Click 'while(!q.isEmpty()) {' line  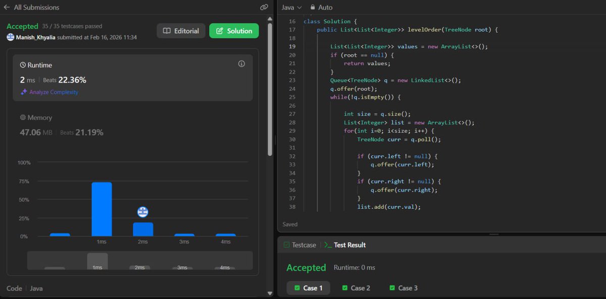[366, 97]
